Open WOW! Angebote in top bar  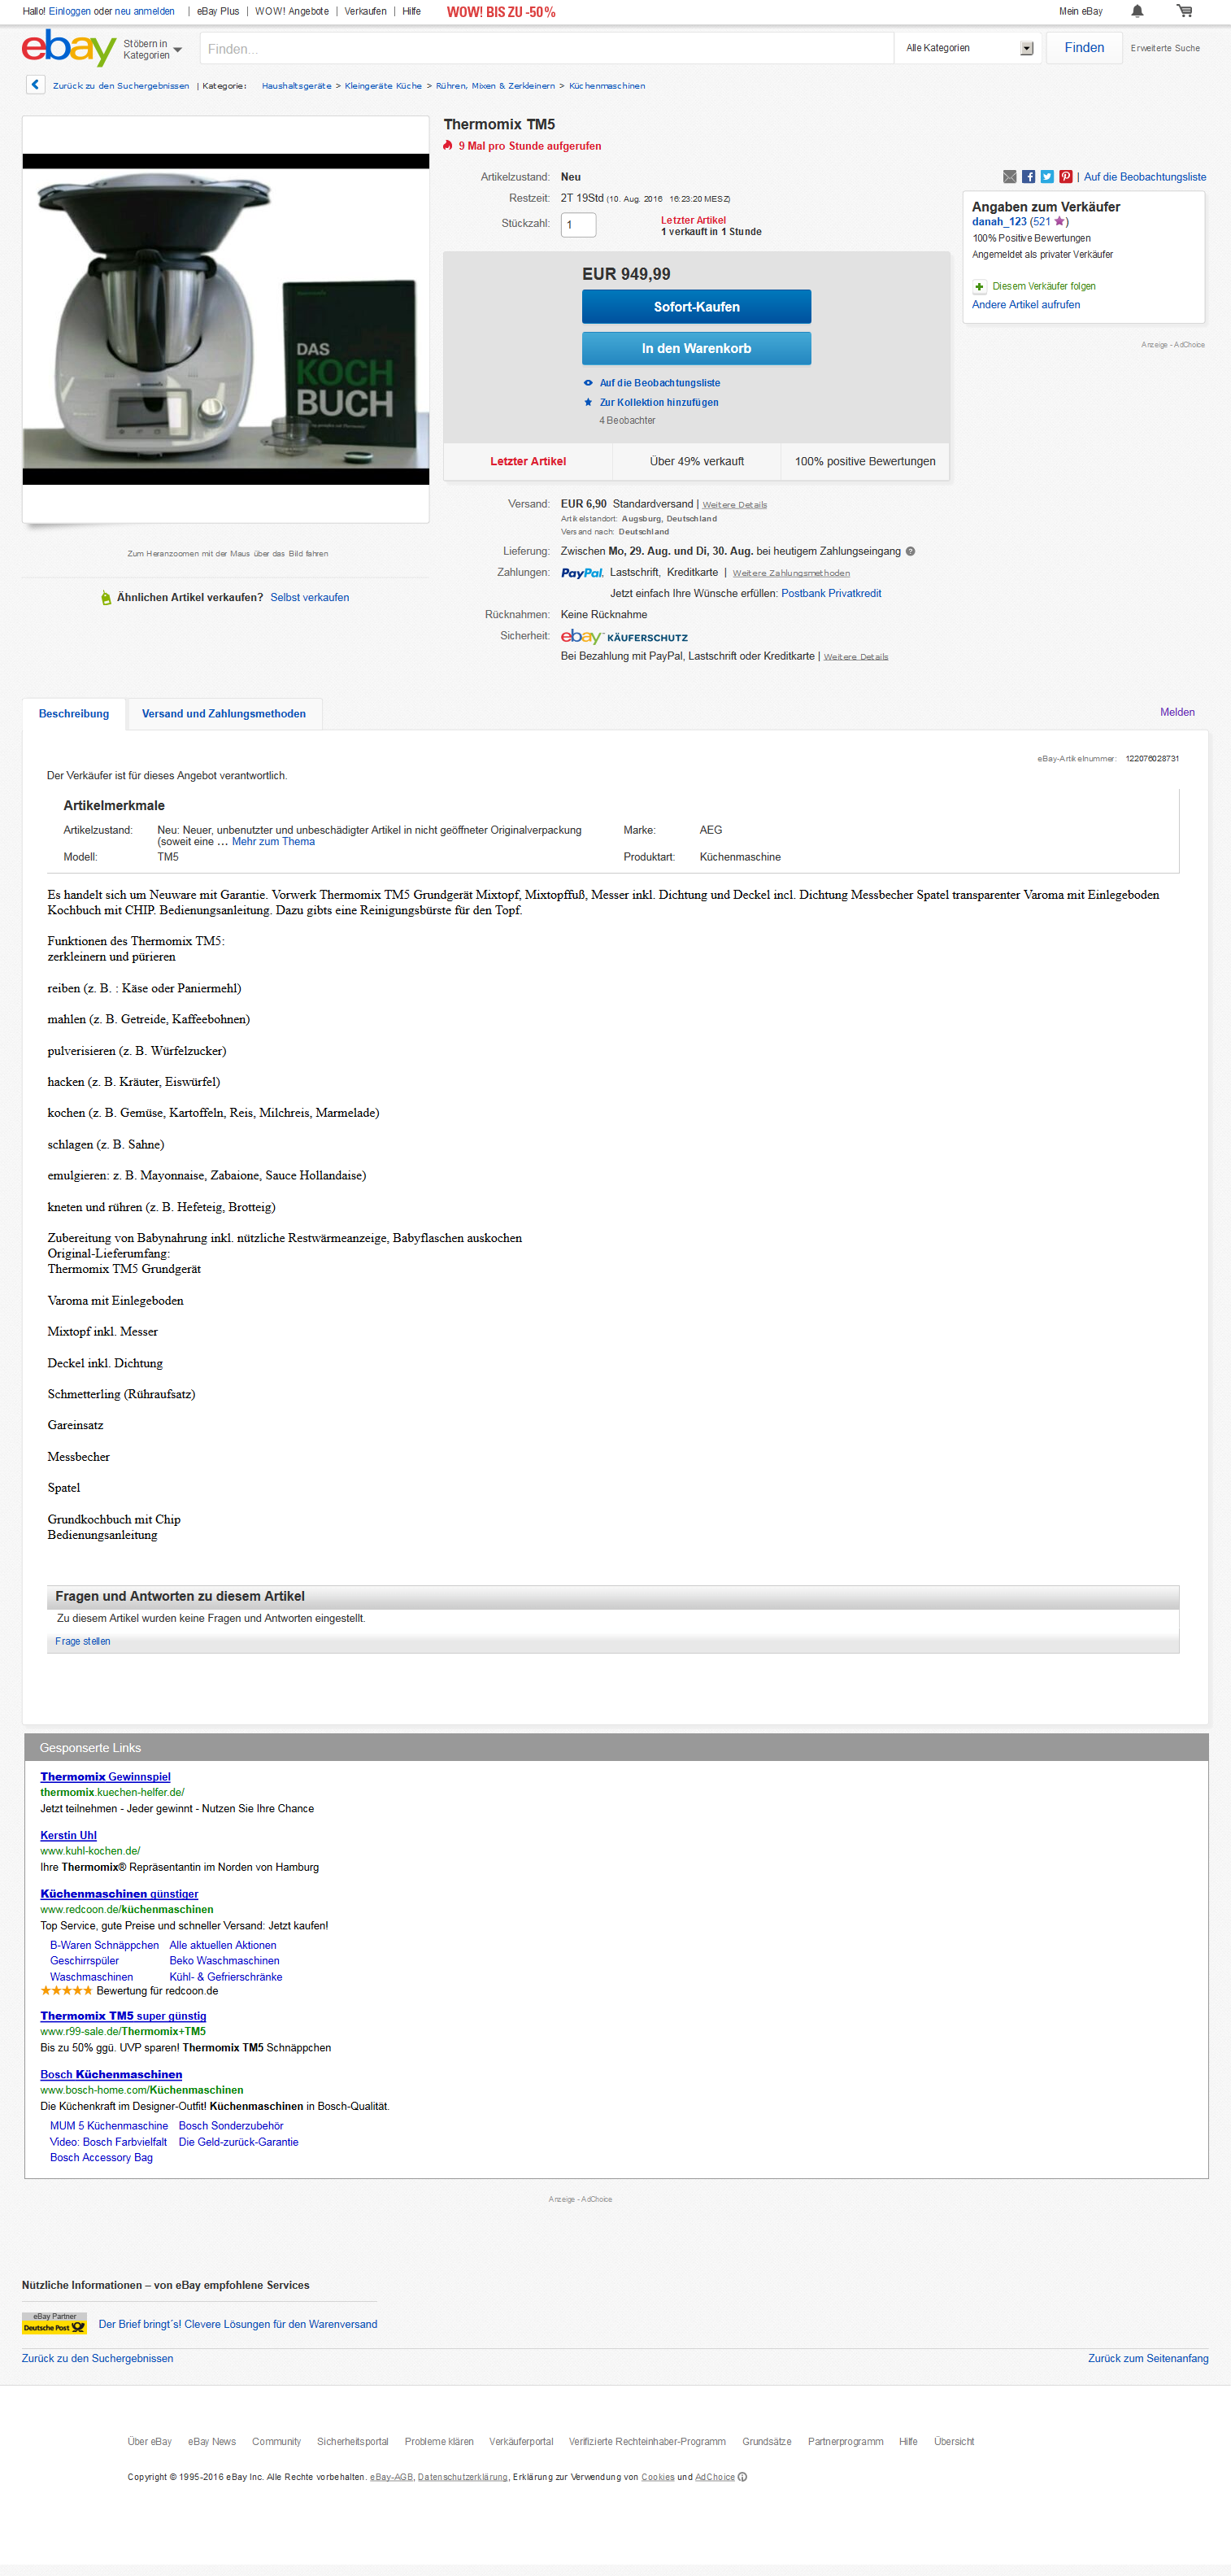[x=291, y=12]
